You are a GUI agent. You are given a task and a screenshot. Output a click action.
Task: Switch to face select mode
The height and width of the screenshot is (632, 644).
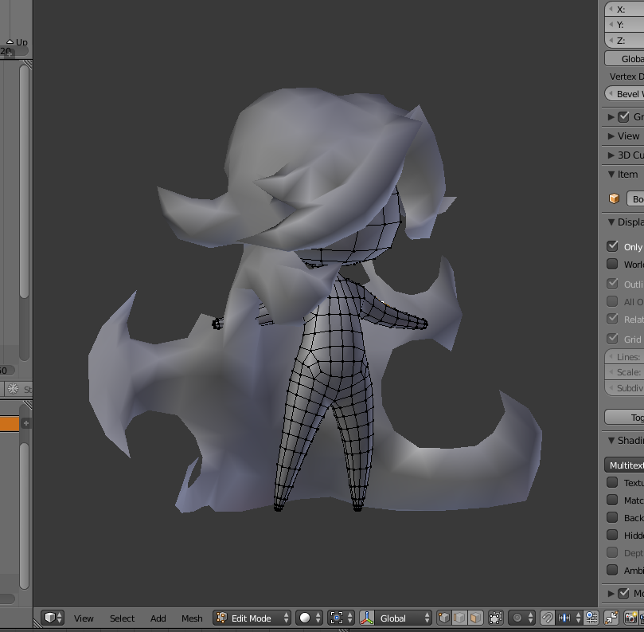(x=474, y=618)
